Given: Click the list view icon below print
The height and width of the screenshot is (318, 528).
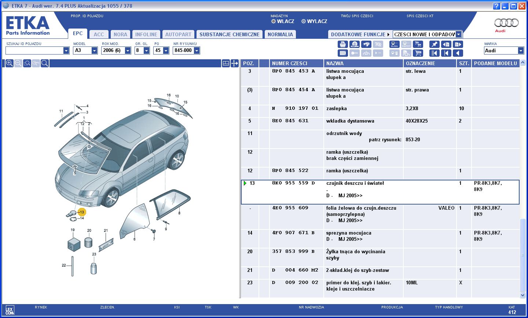Looking at the screenshot, I should click(x=342, y=53).
